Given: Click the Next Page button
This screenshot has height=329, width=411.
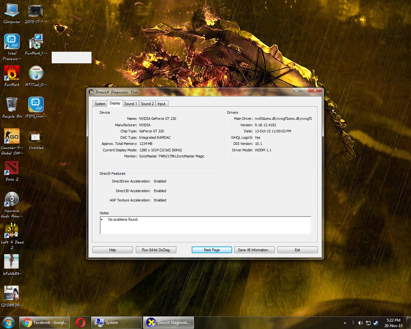Looking at the screenshot, I should (x=212, y=250).
